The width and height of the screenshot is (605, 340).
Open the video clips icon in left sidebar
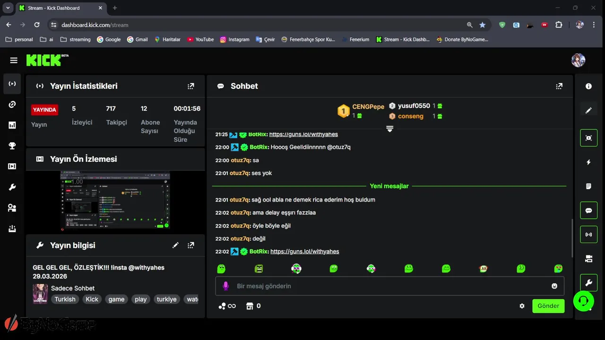coord(12,166)
